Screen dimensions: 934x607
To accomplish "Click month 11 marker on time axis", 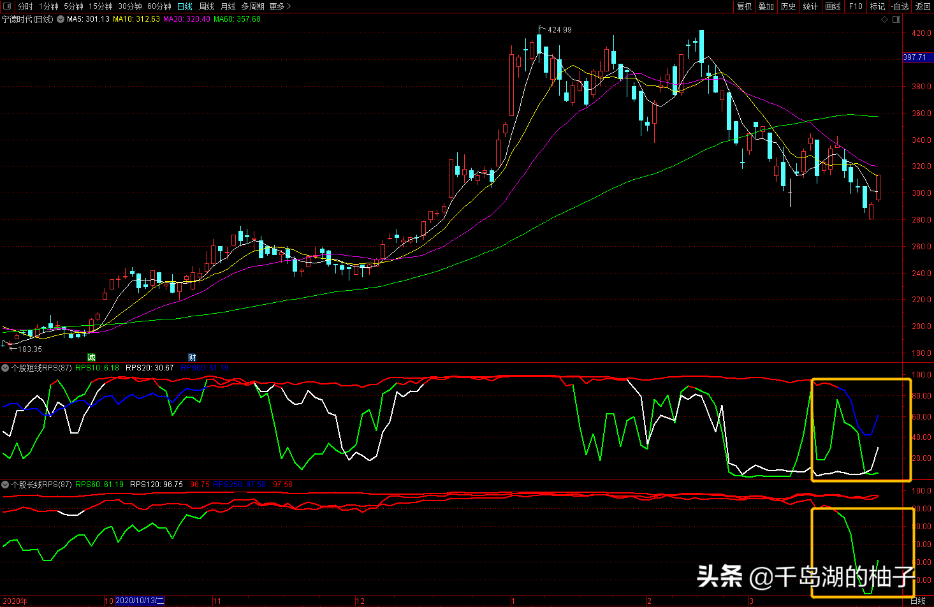I will click(x=217, y=601).
